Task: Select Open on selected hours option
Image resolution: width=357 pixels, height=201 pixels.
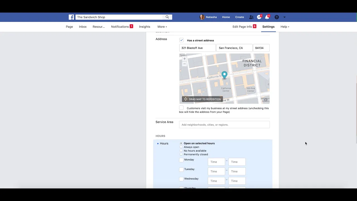Action: [181, 143]
